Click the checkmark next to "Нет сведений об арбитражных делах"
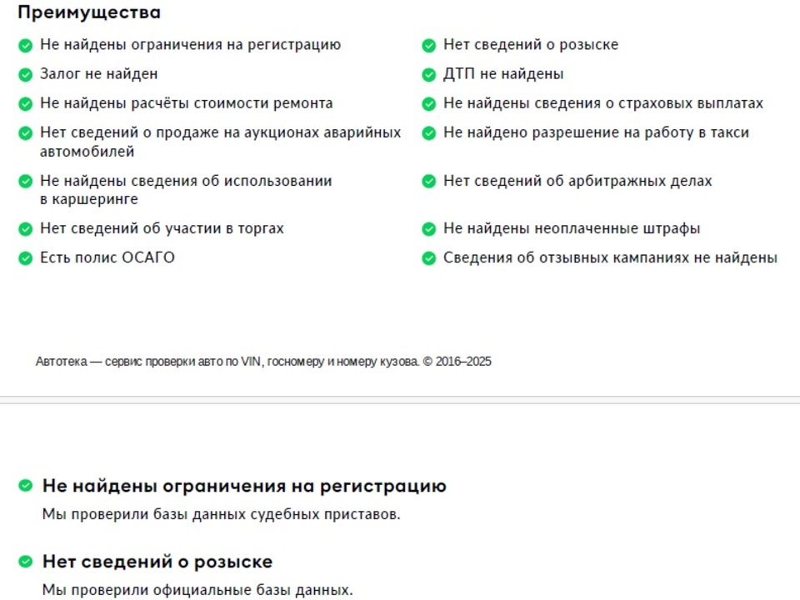The image size is (800, 600). [429, 182]
